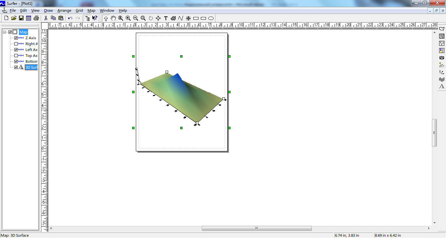Select the Text tool
Screen dimensions: 446x238
(166, 18)
